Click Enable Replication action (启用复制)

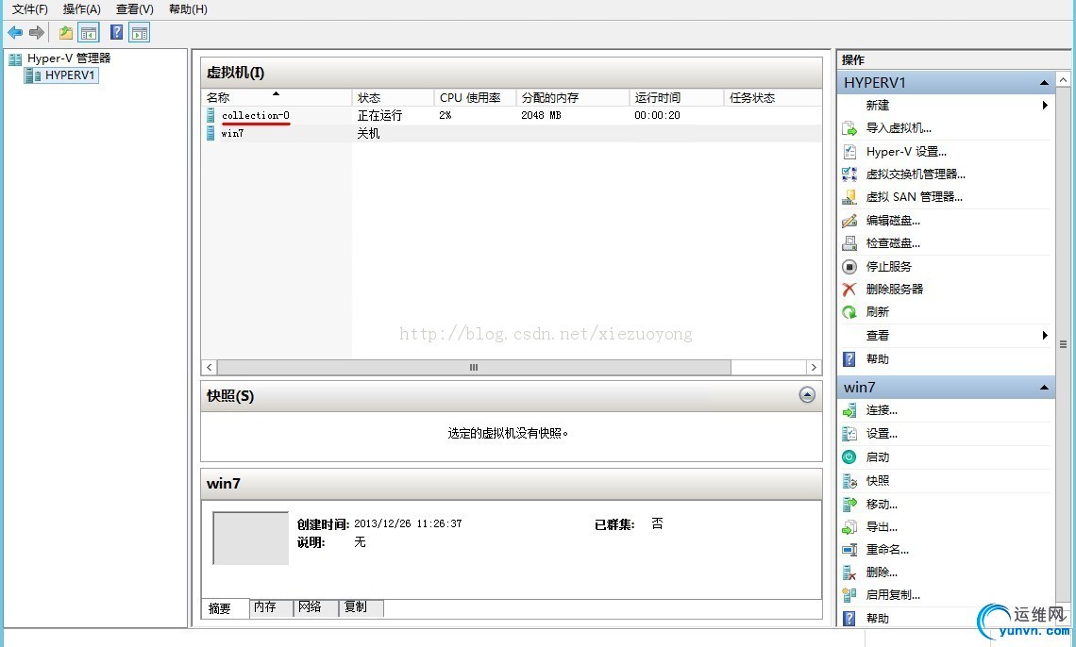tap(893, 595)
